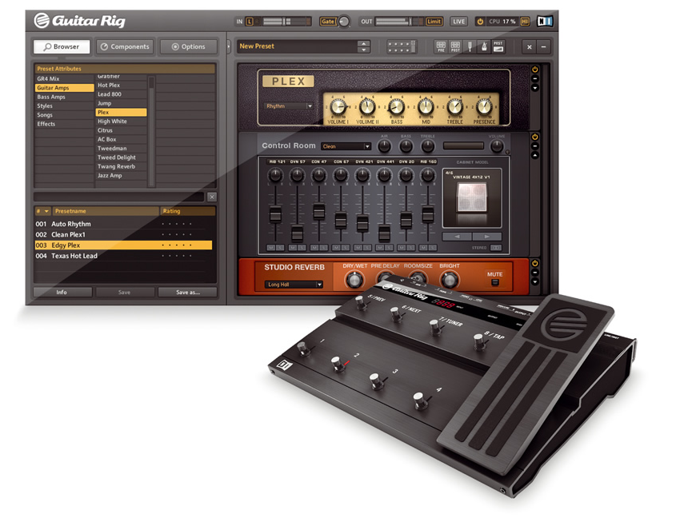This screenshot has height=518, width=676.
Task: Click the Studio Reverb BRIGHT knob
Action: coord(450,280)
